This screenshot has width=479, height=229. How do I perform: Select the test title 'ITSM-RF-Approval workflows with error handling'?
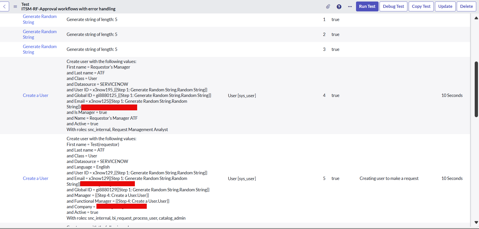pyautogui.click(x=68, y=9)
